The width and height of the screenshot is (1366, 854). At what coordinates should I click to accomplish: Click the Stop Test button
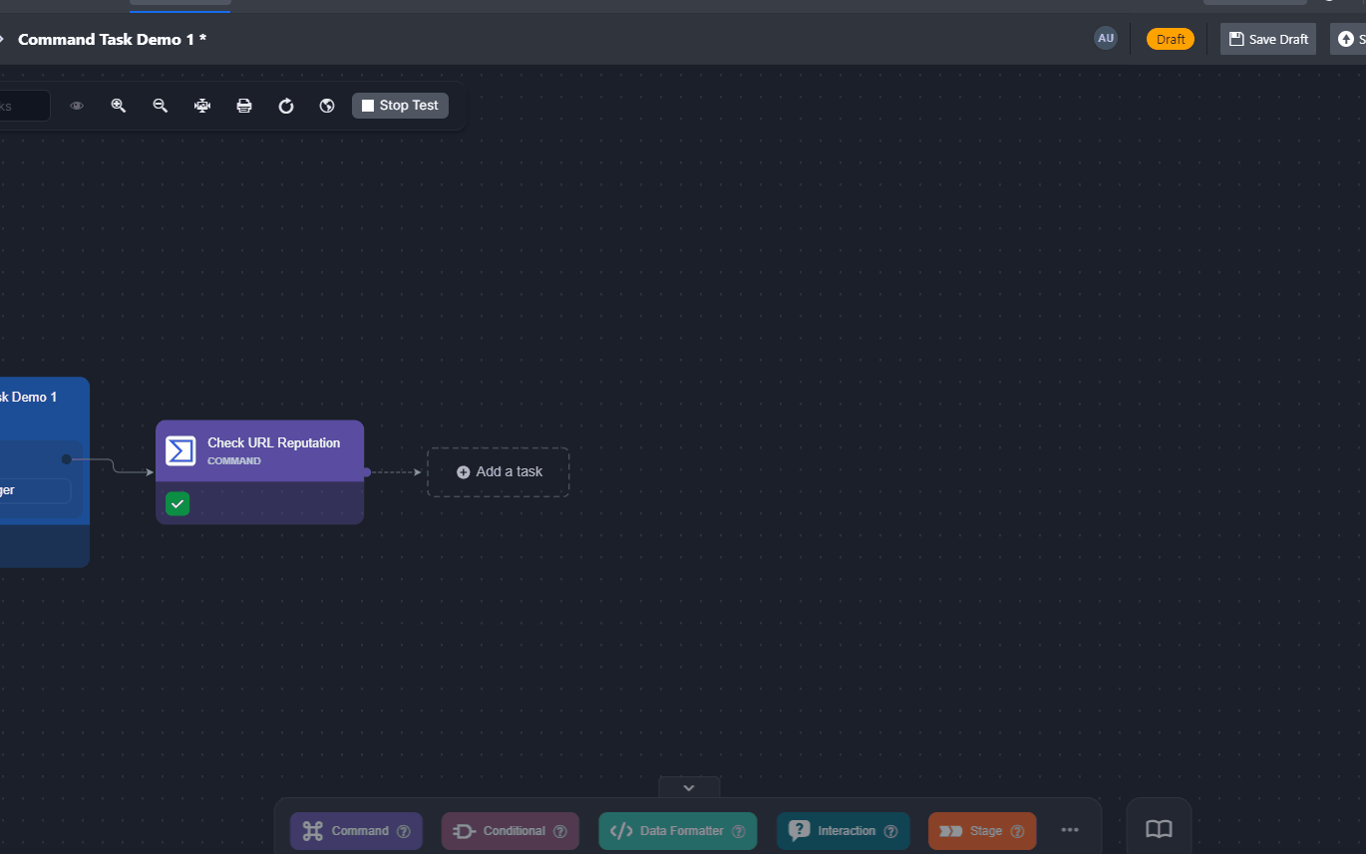click(x=400, y=106)
